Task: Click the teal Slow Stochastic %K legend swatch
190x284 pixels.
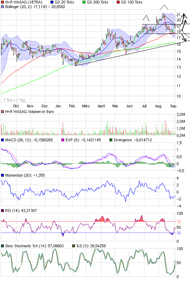Action: (2, 246)
